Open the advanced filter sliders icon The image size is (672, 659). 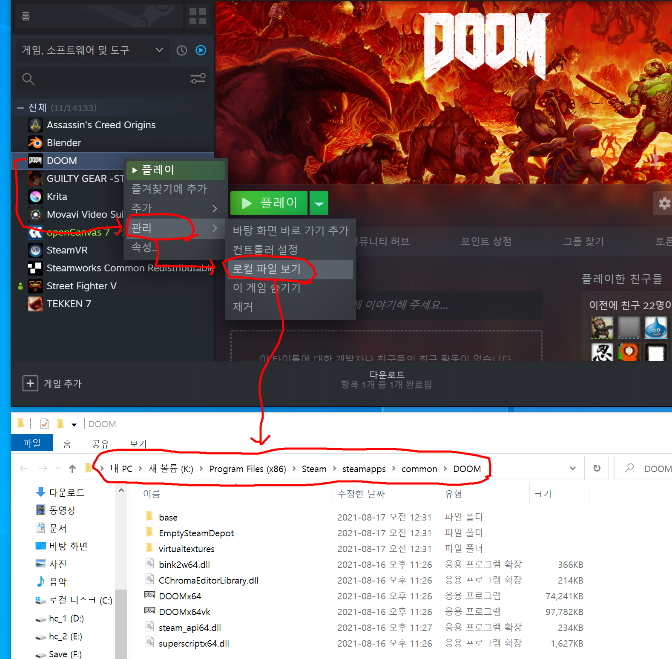pyautogui.click(x=198, y=78)
